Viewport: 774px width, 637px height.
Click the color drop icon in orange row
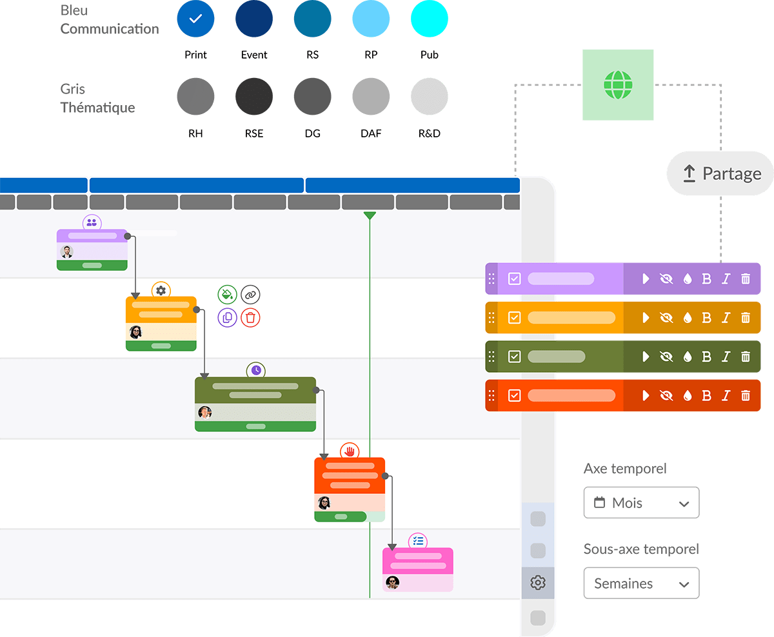tap(688, 317)
